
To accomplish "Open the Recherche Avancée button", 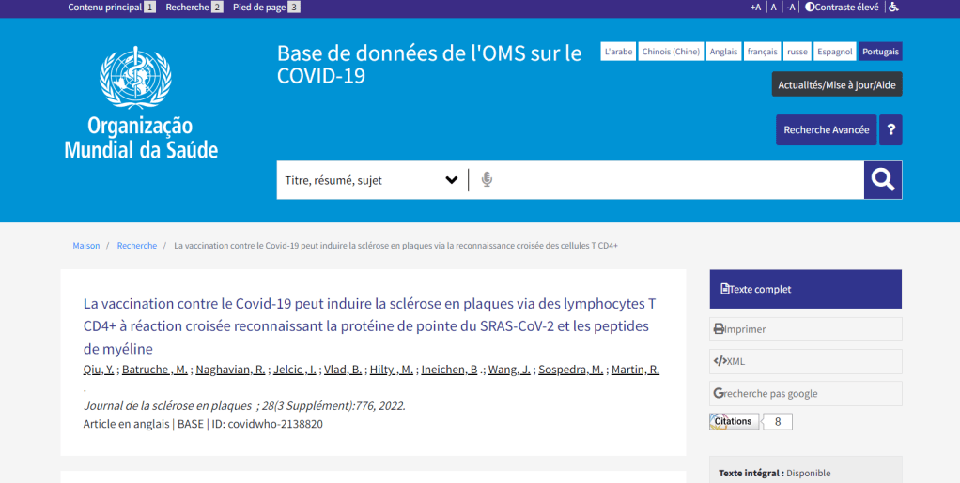I will coord(826,130).
